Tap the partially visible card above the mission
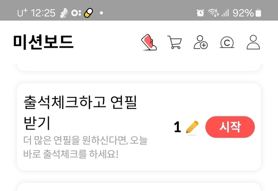Viewport: 278px width, 191px height. tap(139, 67)
